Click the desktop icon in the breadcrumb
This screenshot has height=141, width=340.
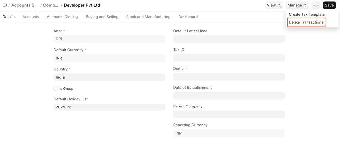5,5
